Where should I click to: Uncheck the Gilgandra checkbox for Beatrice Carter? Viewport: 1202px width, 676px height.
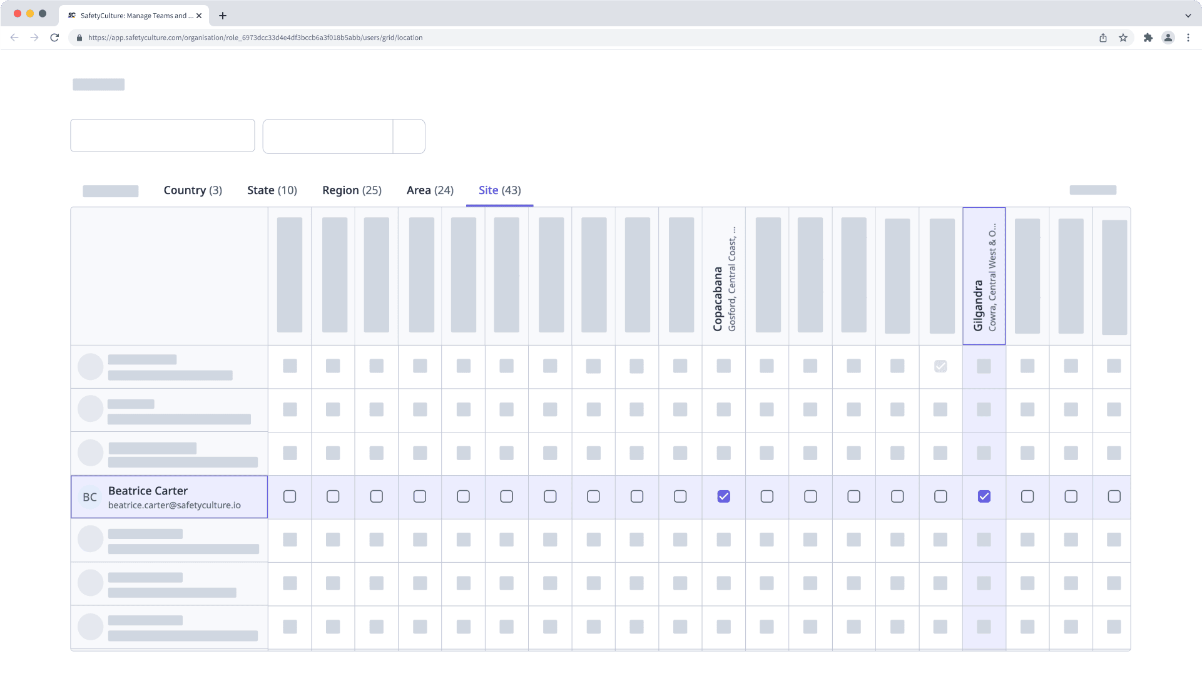pos(984,496)
